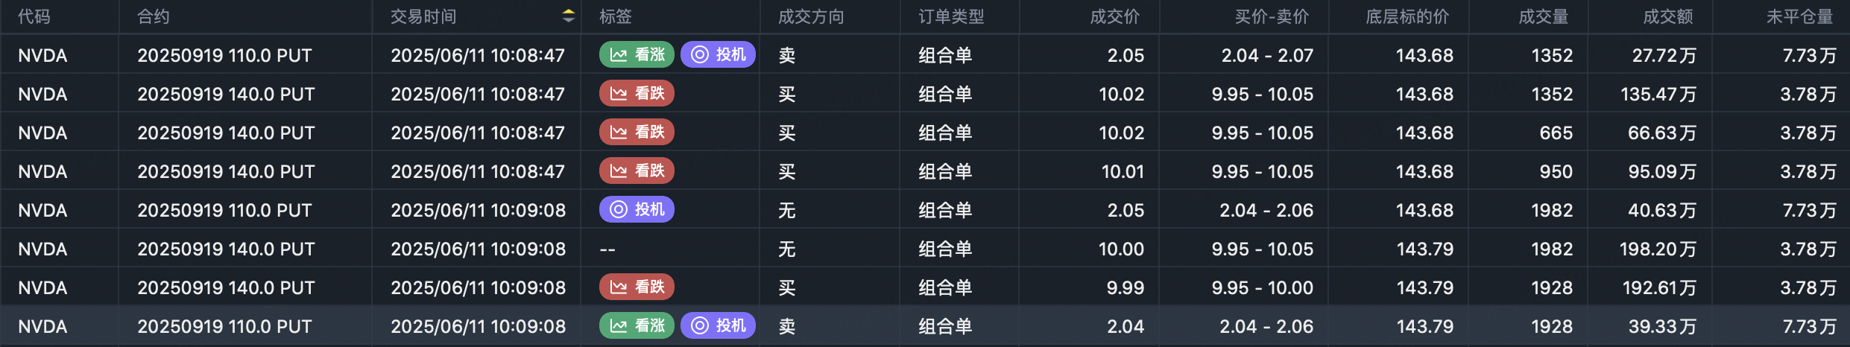Sort by the 交易时间 sort arrow icon

click(x=569, y=16)
